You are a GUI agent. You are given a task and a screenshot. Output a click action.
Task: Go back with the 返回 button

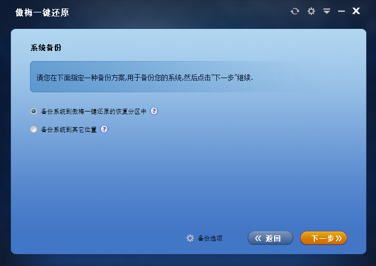270,238
